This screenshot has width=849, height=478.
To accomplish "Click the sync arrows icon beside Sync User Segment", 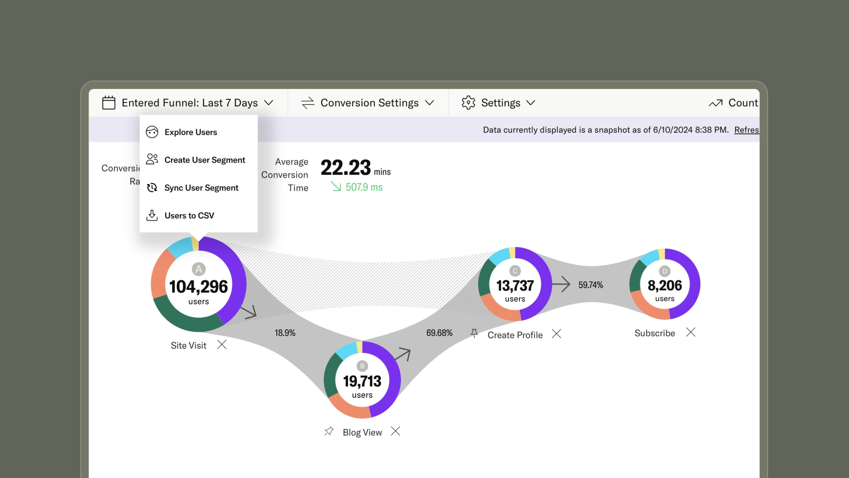I will 152,188.
